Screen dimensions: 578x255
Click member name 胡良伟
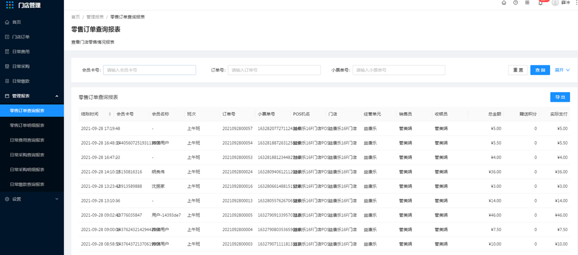tap(158, 172)
